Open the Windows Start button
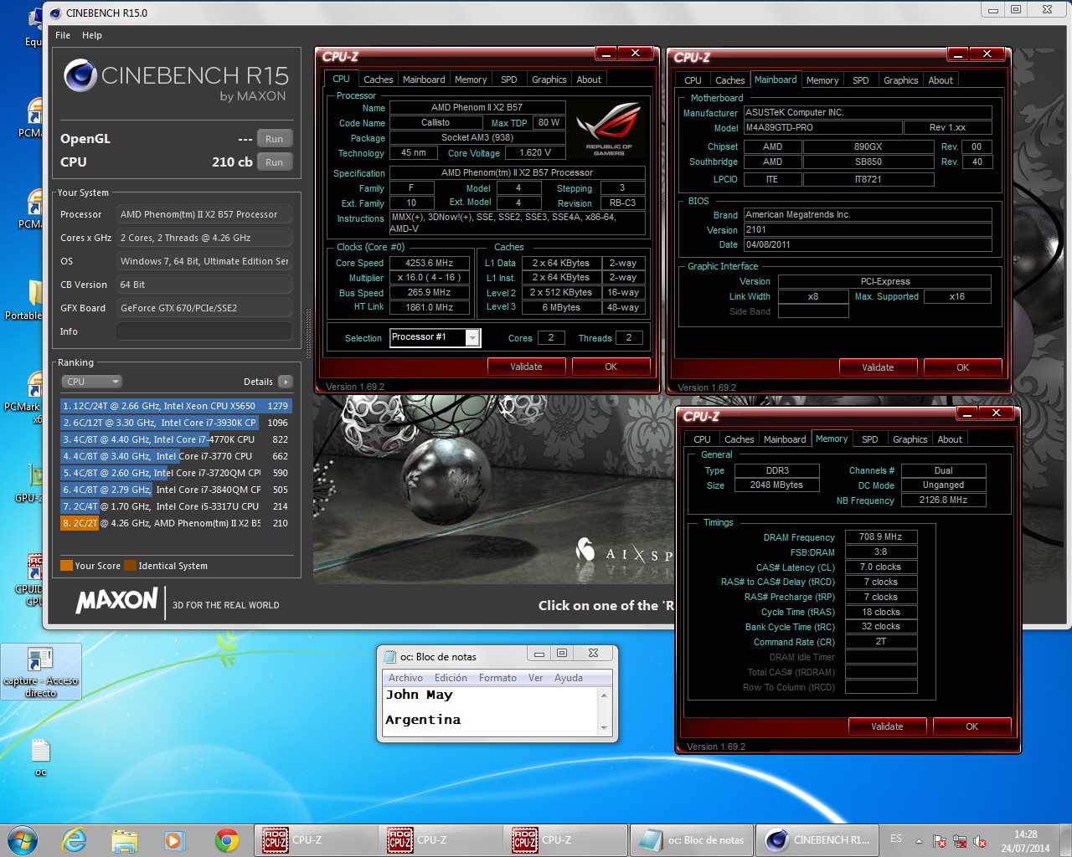1072x857 pixels. [x=23, y=840]
